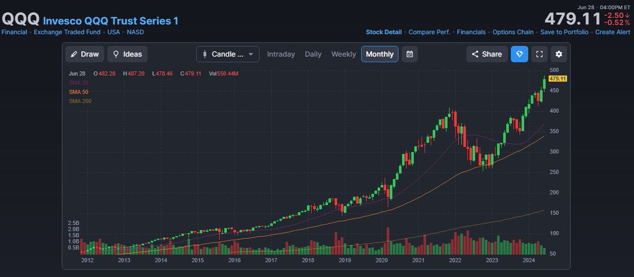Click the Share chart button
The width and height of the screenshot is (634, 277).
click(x=487, y=54)
